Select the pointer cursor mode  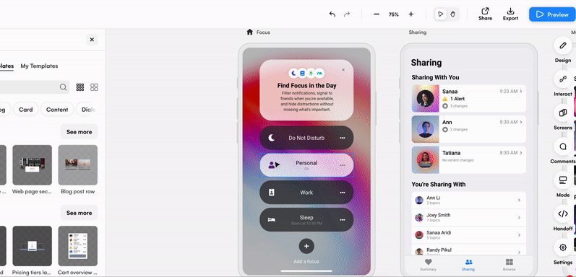(x=440, y=14)
